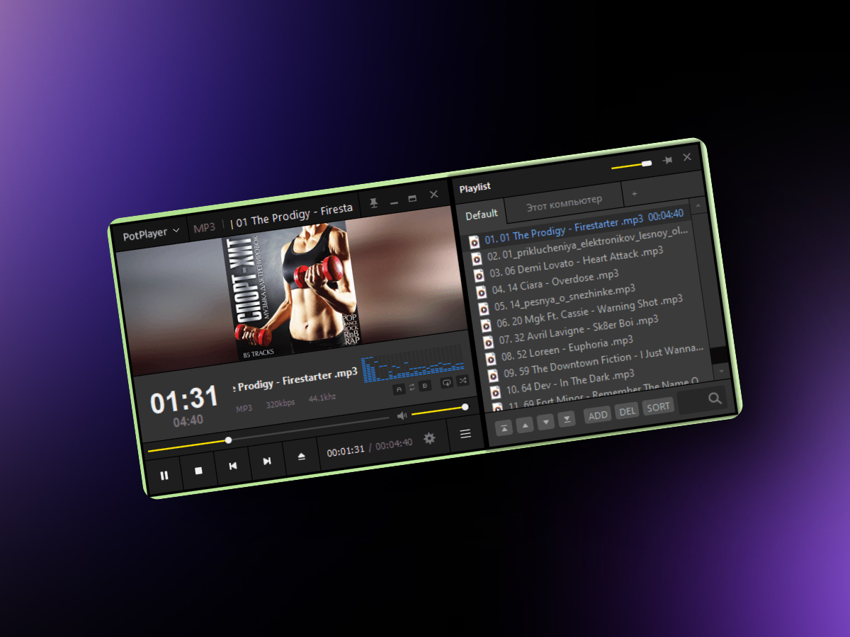Move the selected item to the top
This screenshot has height=637, width=850.
coord(504,427)
